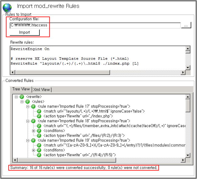Select action type="Rewrite" url="./index.php" row

point(78,116)
